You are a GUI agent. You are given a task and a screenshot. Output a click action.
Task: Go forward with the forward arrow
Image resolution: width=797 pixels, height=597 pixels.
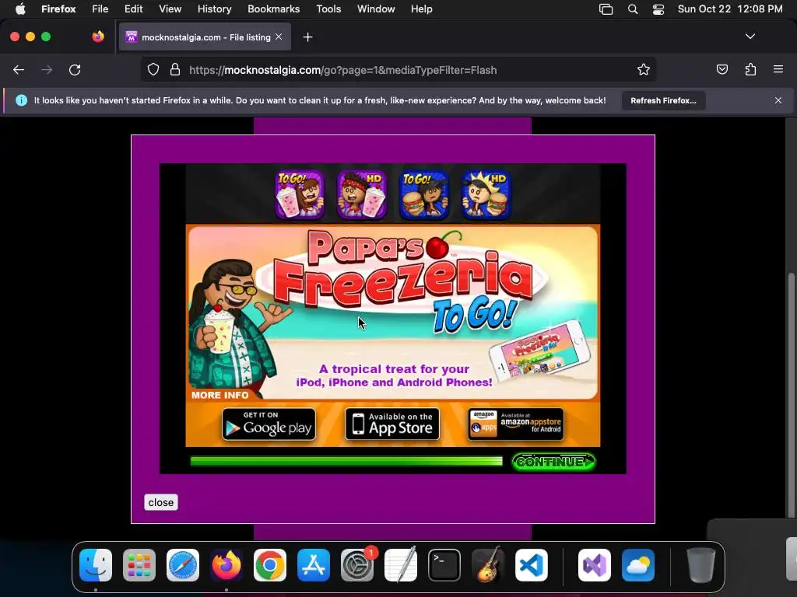pyautogui.click(x=47, y=70)
